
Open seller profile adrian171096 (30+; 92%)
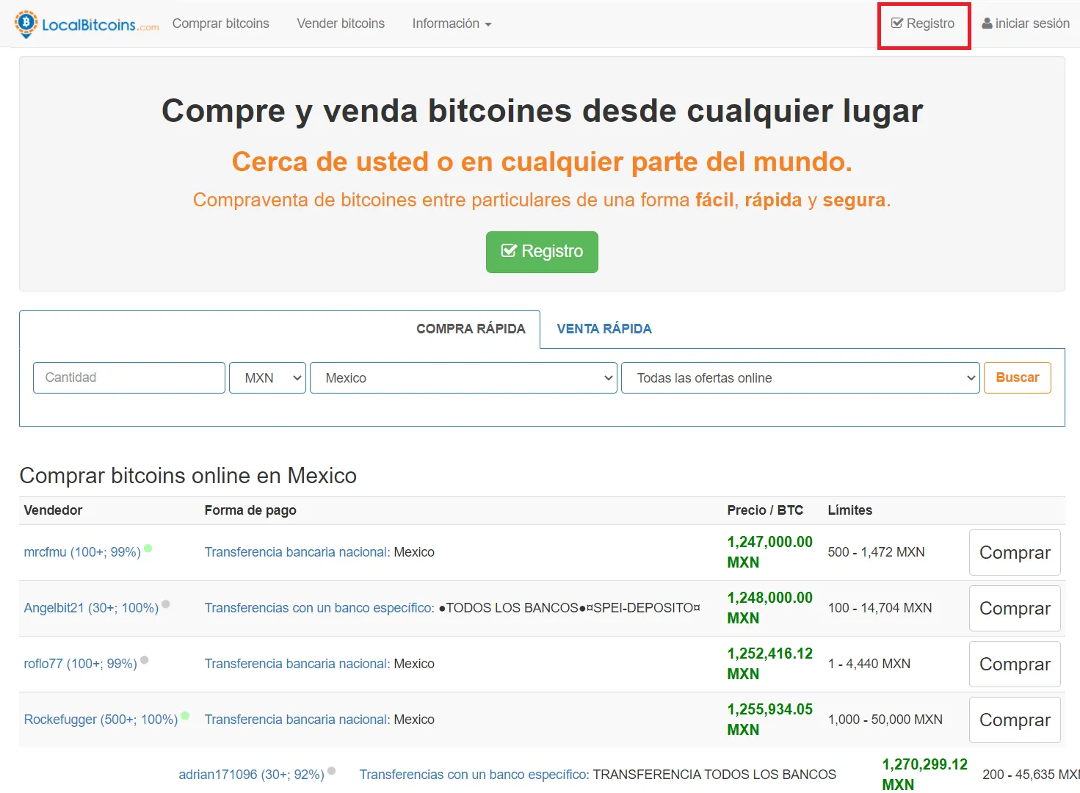click(x=251, y=775)
